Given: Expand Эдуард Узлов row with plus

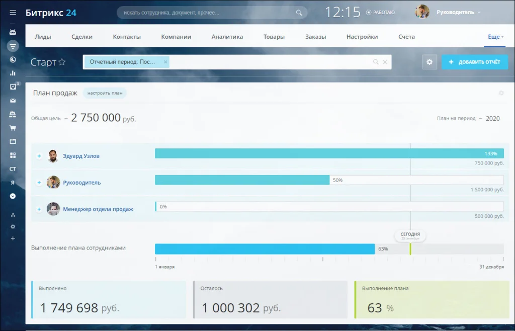Looking at the screenshot, I should point(39,156).
